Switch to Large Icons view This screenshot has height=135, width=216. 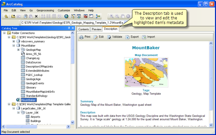click(43, 16)
